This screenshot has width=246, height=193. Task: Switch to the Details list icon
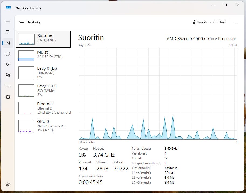pyautogui.click(x=8, y=86)
